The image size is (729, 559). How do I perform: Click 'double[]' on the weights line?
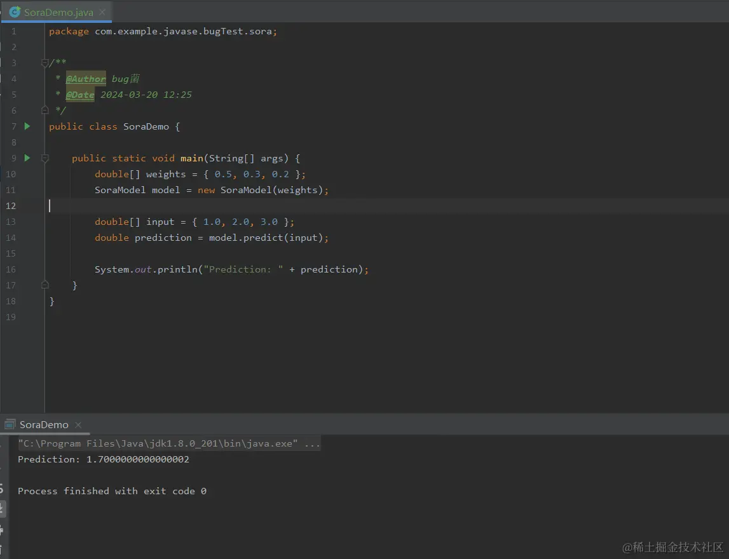coord(117,174)
